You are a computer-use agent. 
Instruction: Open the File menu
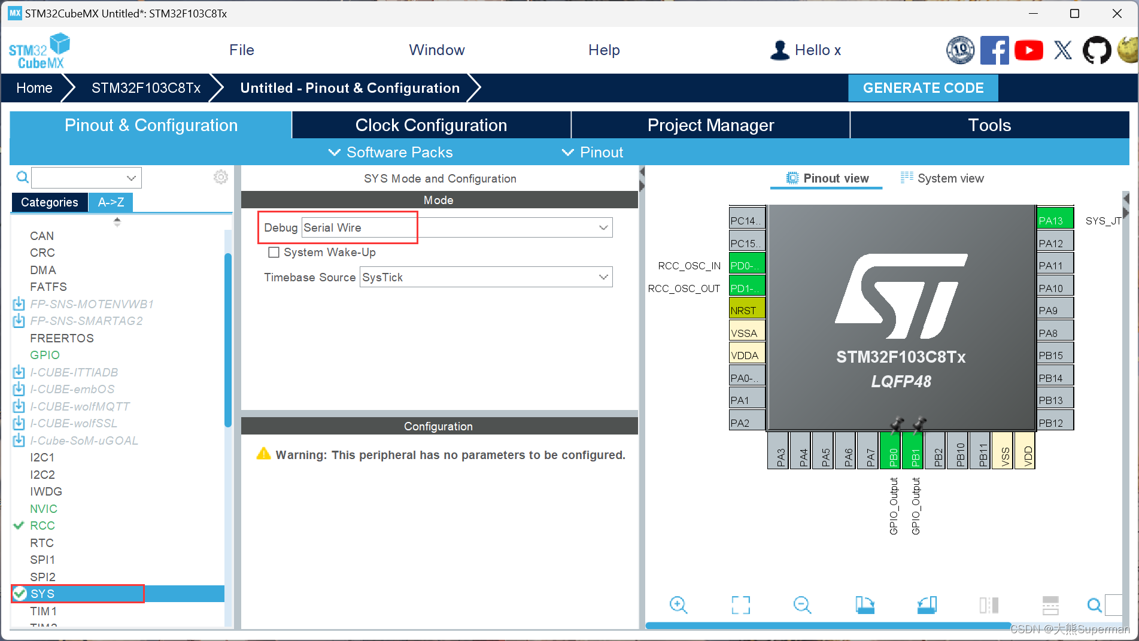click(x=242, y=50)
